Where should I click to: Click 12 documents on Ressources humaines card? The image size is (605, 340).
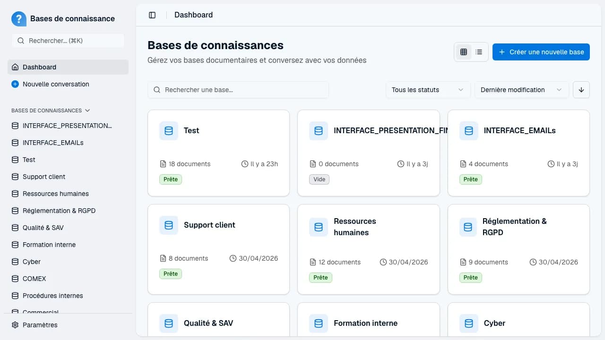tap(339, 263)
